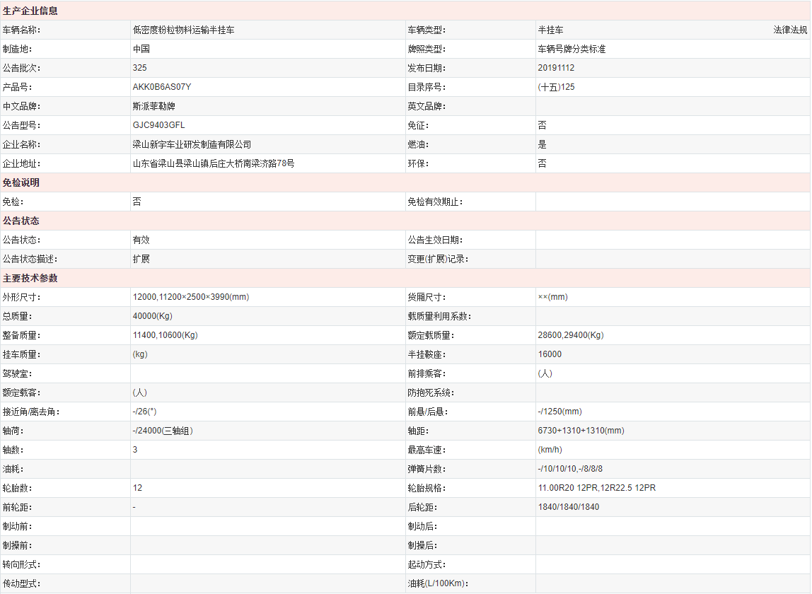Screen dimensions: 812x594
Task: Click the 免检说明 section header
Action: click(21, 182)
